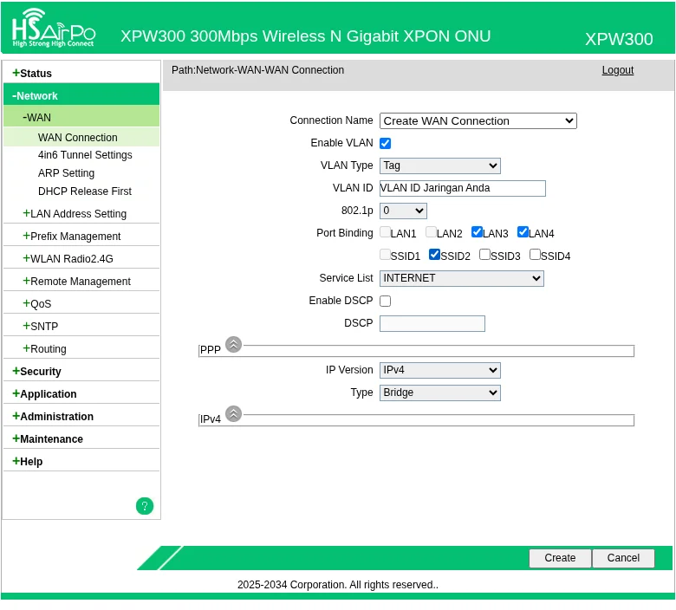This screenshot has height=610, width=676.
Task: Uncheck the LAN4 port binding box
Action: [x=523, y=232]
